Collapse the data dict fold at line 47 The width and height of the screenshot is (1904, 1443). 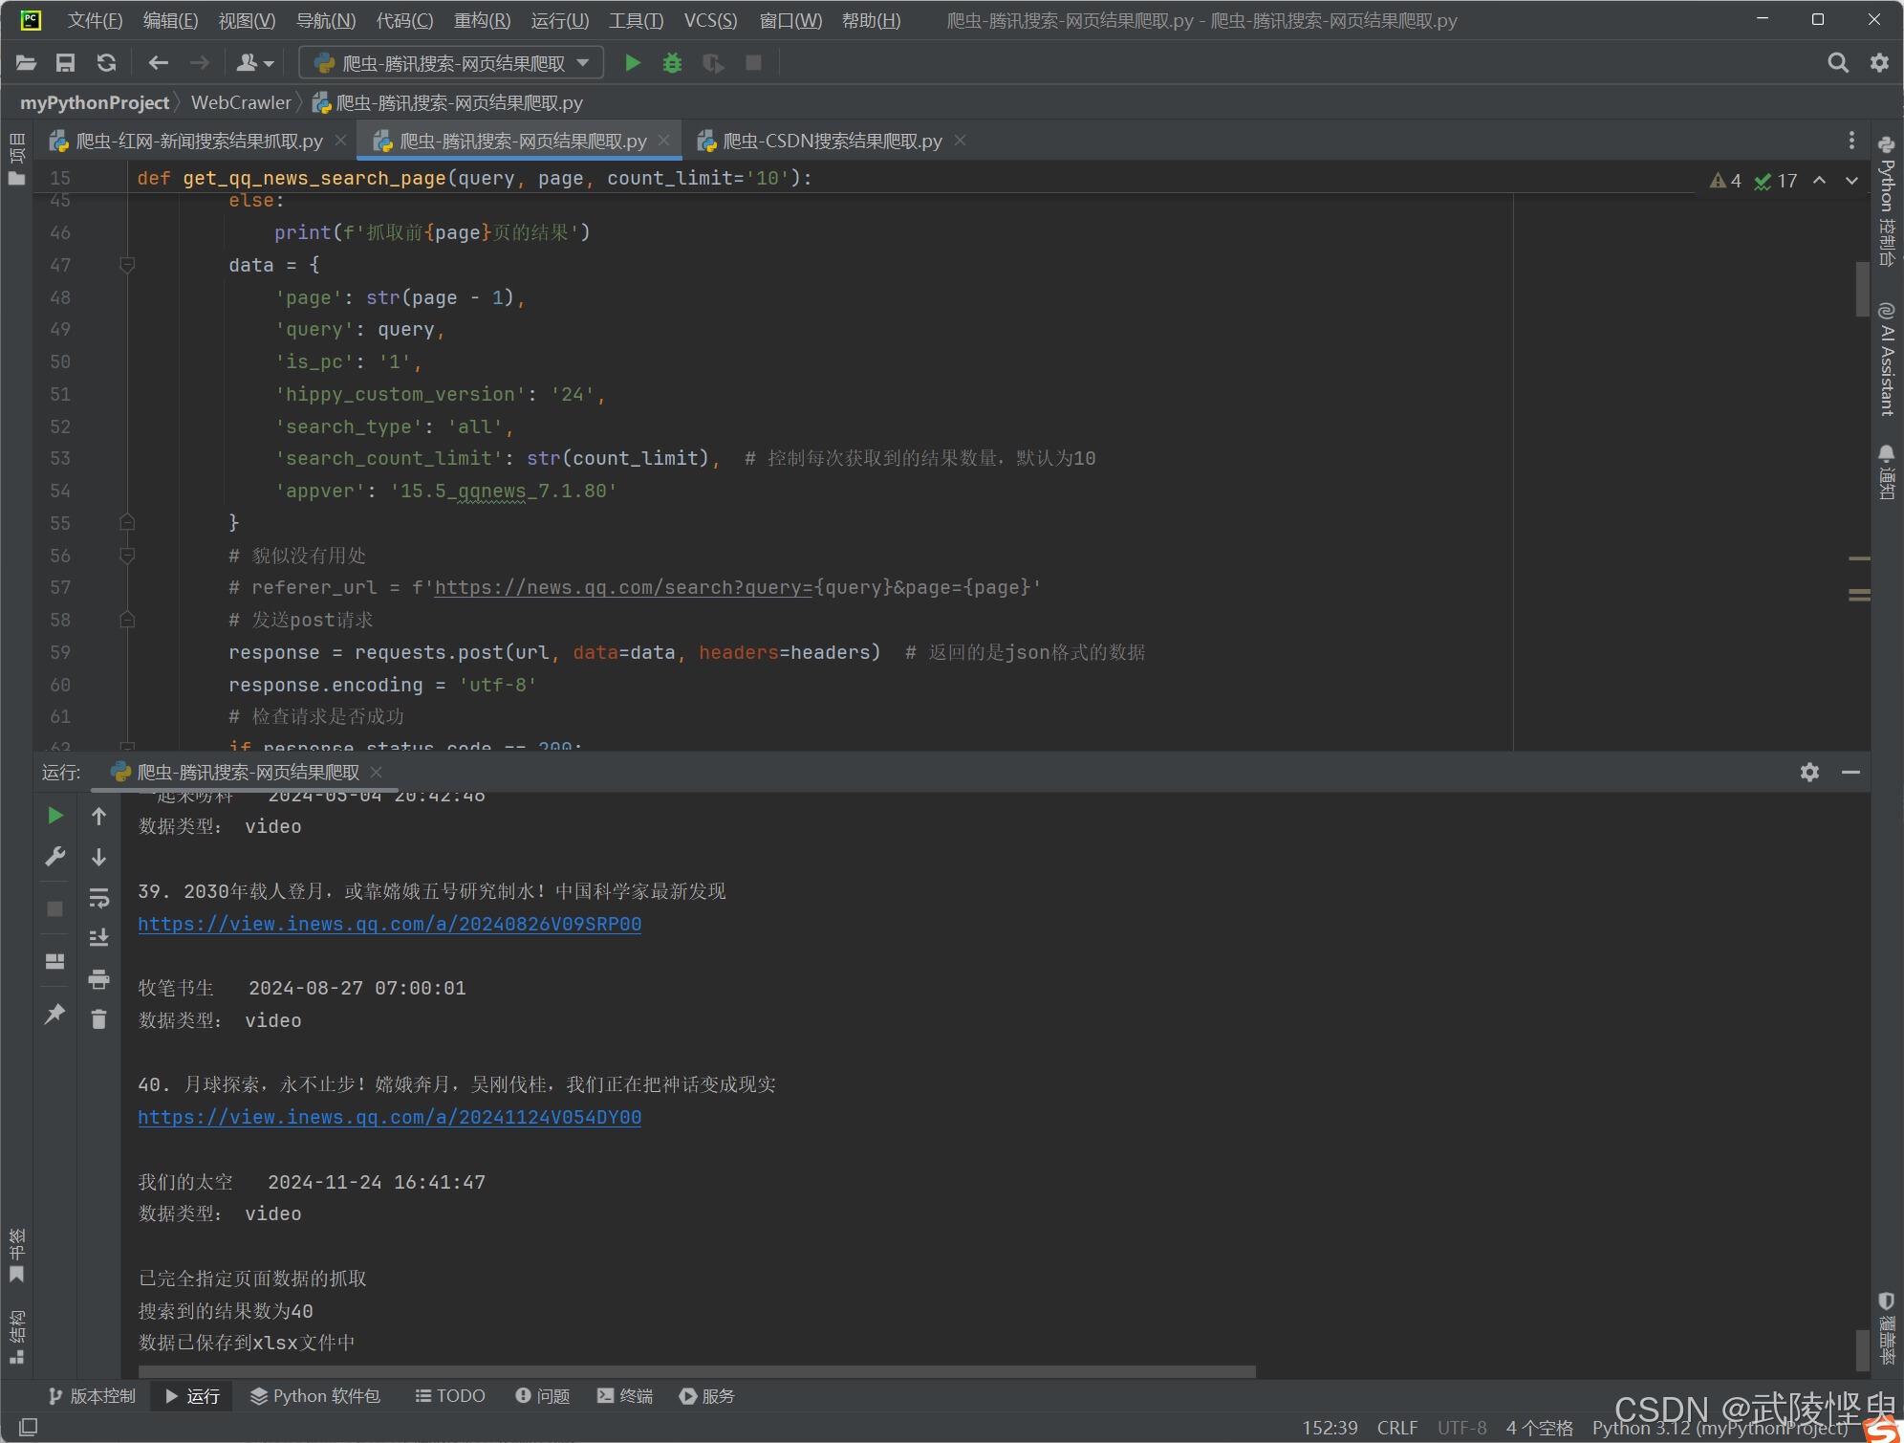pyautogui.click(x=127, y=265)
